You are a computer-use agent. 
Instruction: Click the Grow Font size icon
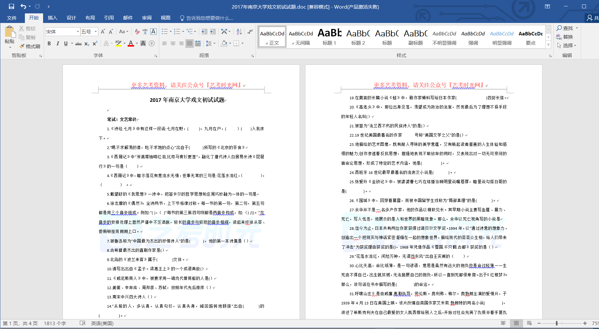point(103,32)
